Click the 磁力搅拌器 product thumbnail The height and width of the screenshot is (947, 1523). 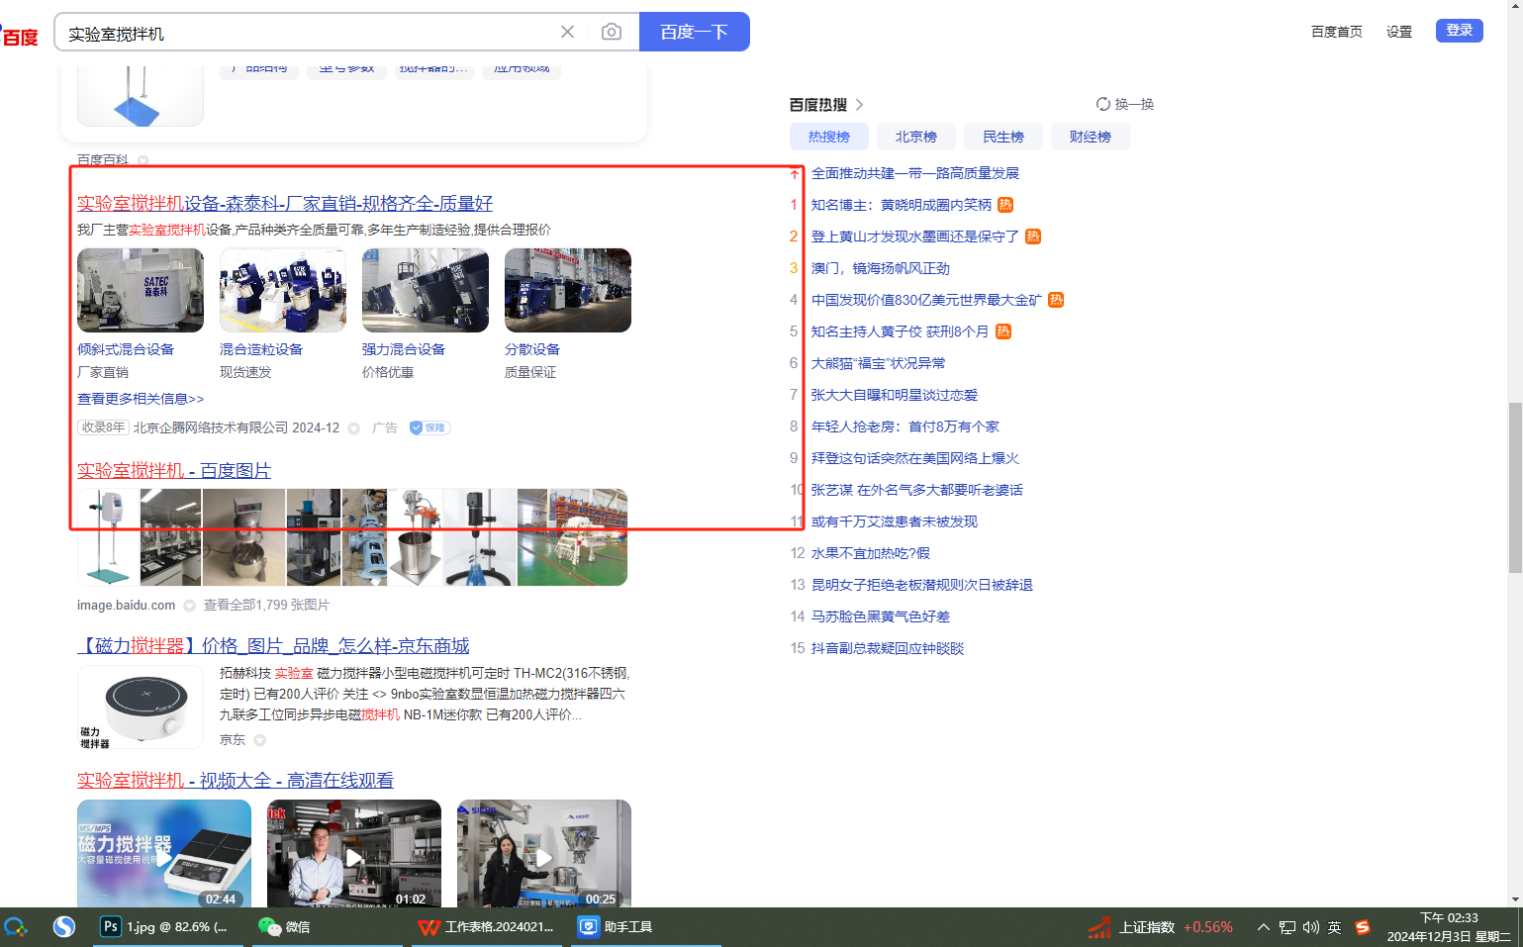tap(141, 708)
